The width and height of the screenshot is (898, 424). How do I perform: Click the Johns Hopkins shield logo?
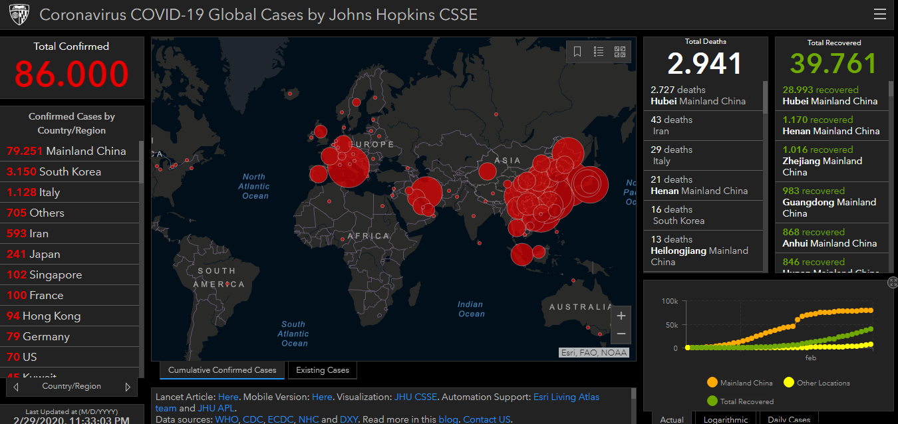(19, 15)
